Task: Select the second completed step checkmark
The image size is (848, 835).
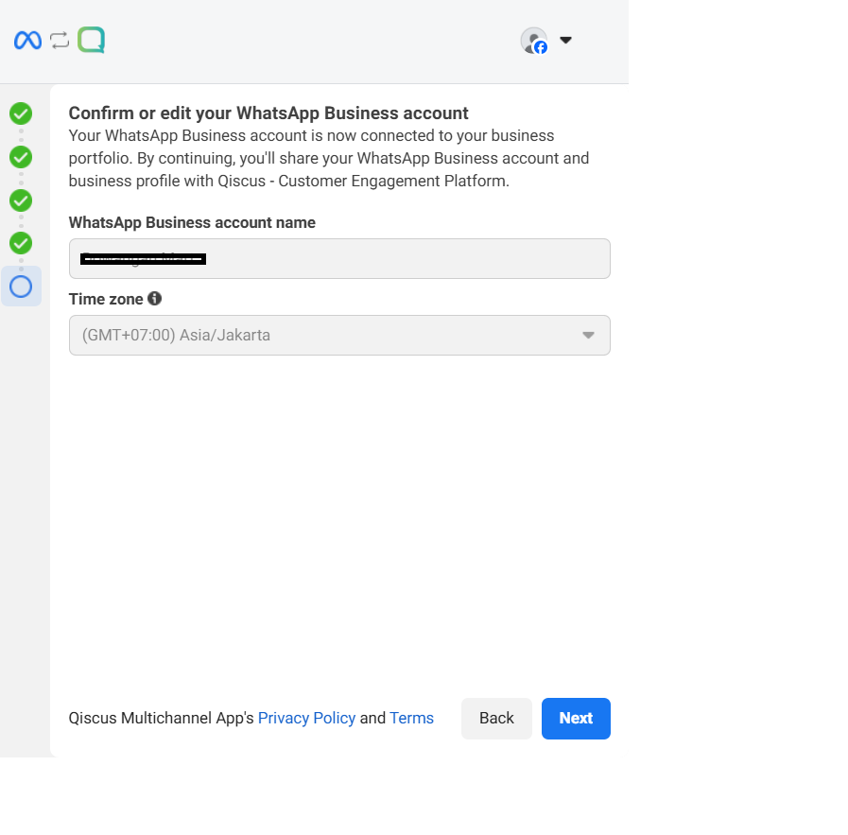Action: pyautogui.click(x=21, y=157)
